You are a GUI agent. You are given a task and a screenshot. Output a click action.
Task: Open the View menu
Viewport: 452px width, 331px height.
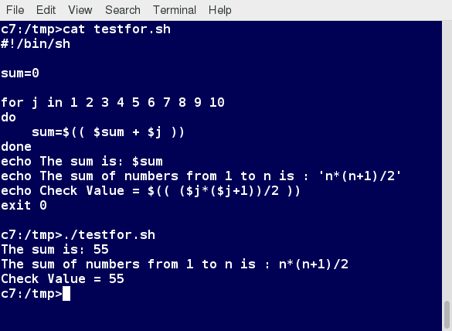tap(80, 10)
